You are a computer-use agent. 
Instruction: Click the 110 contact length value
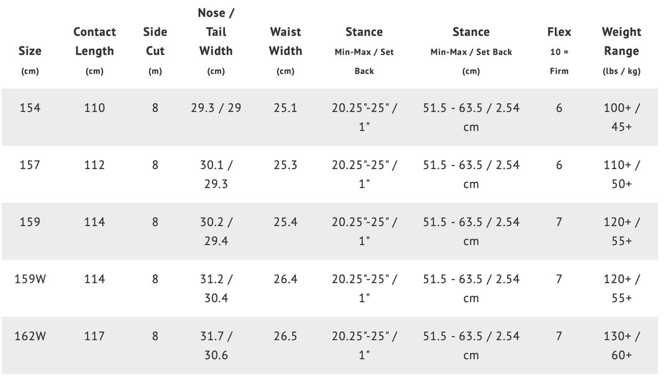tap(94, 108)
